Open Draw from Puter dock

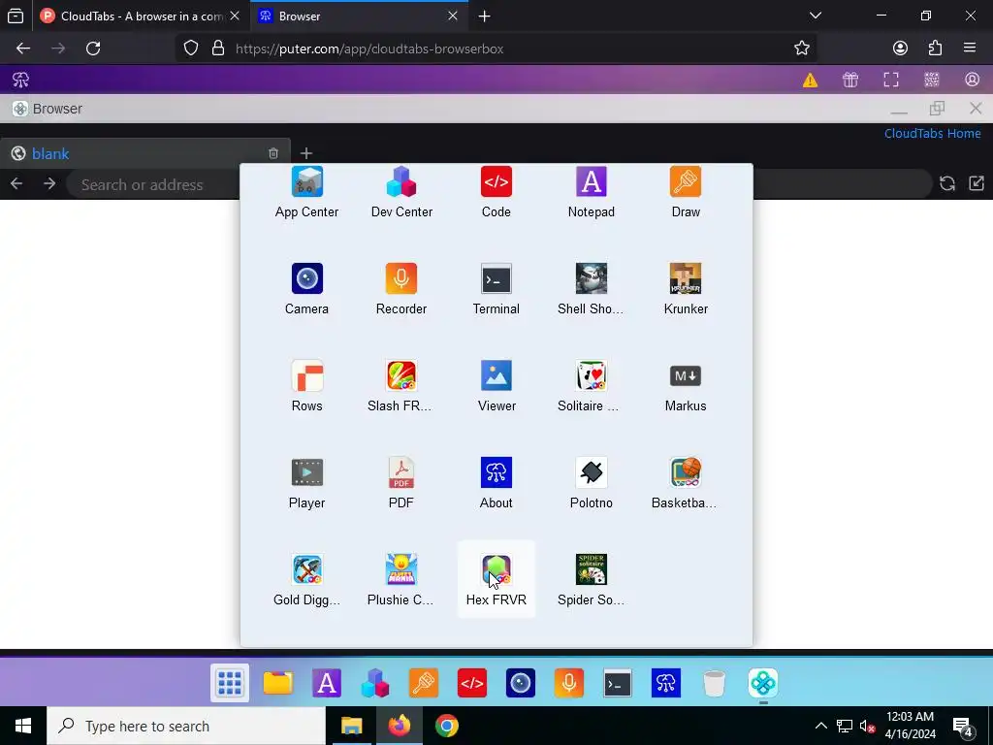pyautogui.click(x=424, y=683)
